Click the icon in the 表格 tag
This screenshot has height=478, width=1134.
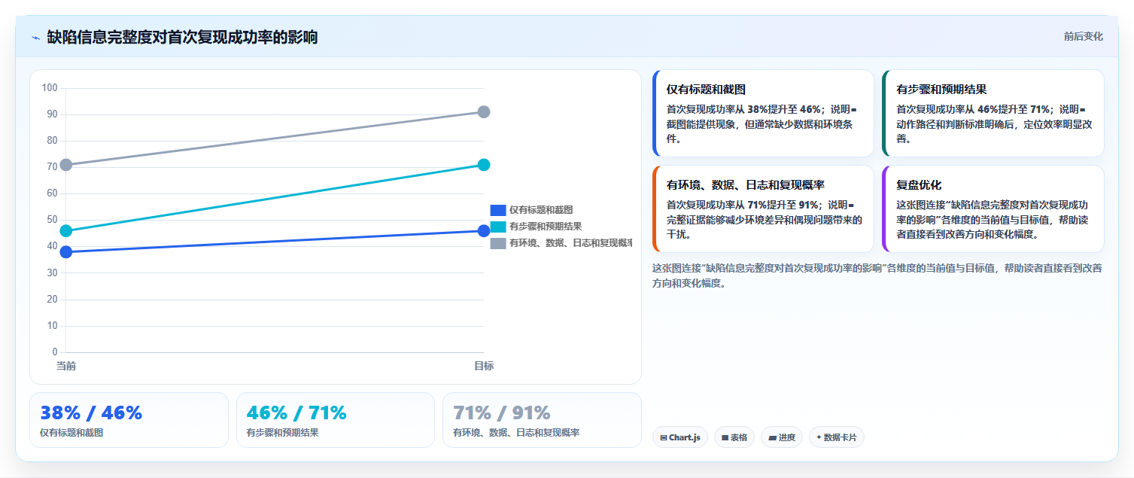[x=725, y=437]
